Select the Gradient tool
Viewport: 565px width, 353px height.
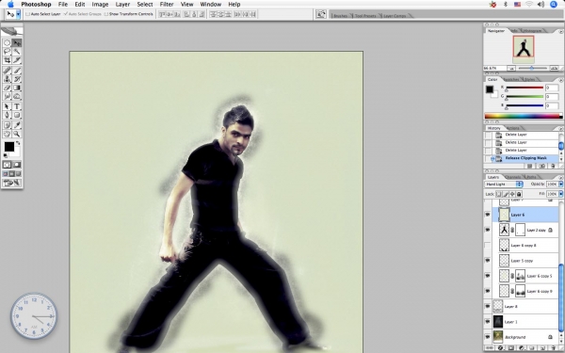[x=17, y=88]
